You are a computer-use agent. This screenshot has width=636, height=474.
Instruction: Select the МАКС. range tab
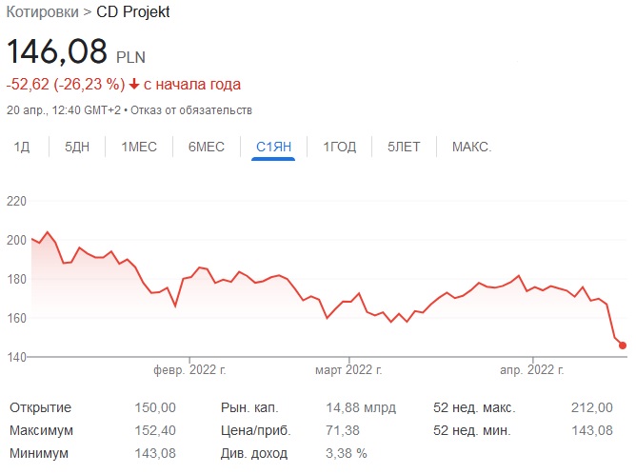click(471, 147)
